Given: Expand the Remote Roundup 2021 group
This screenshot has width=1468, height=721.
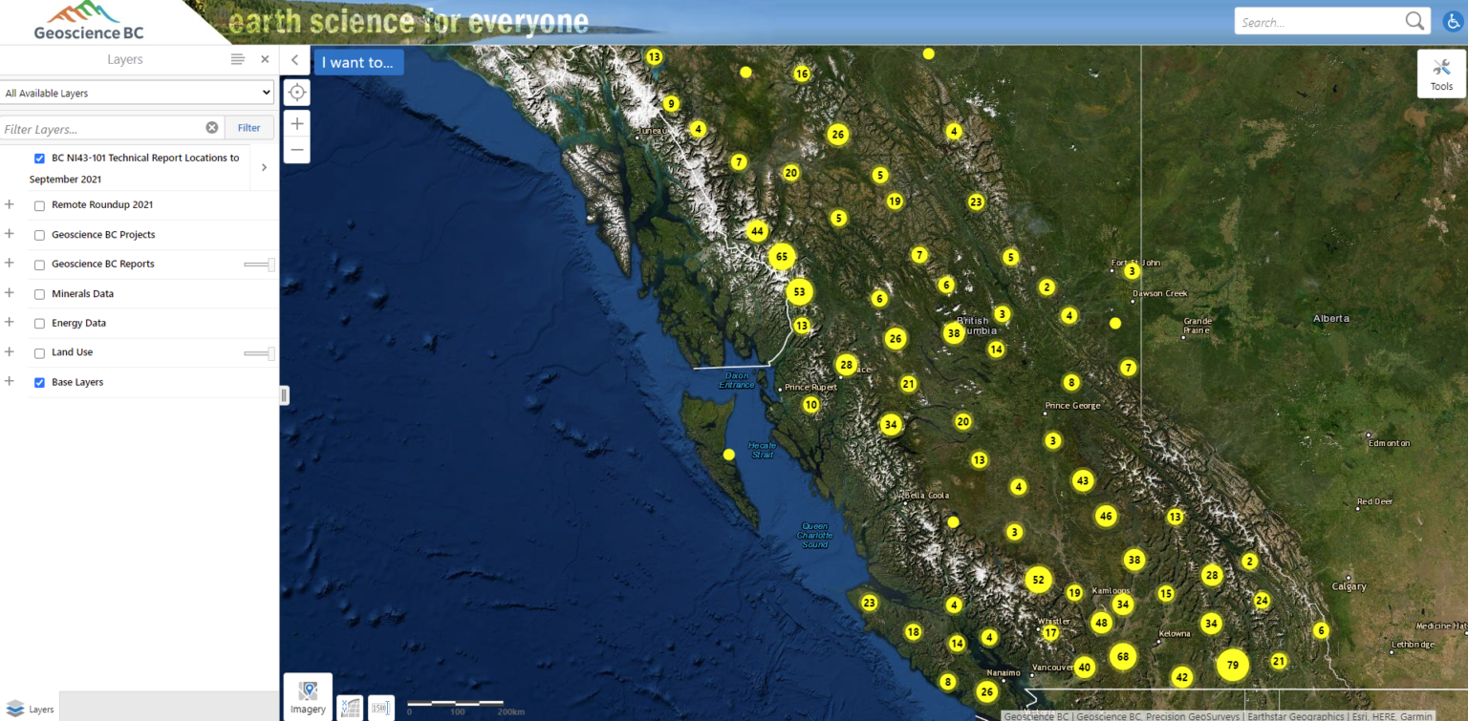Looking at the screenshot, I should click(9, 204).
